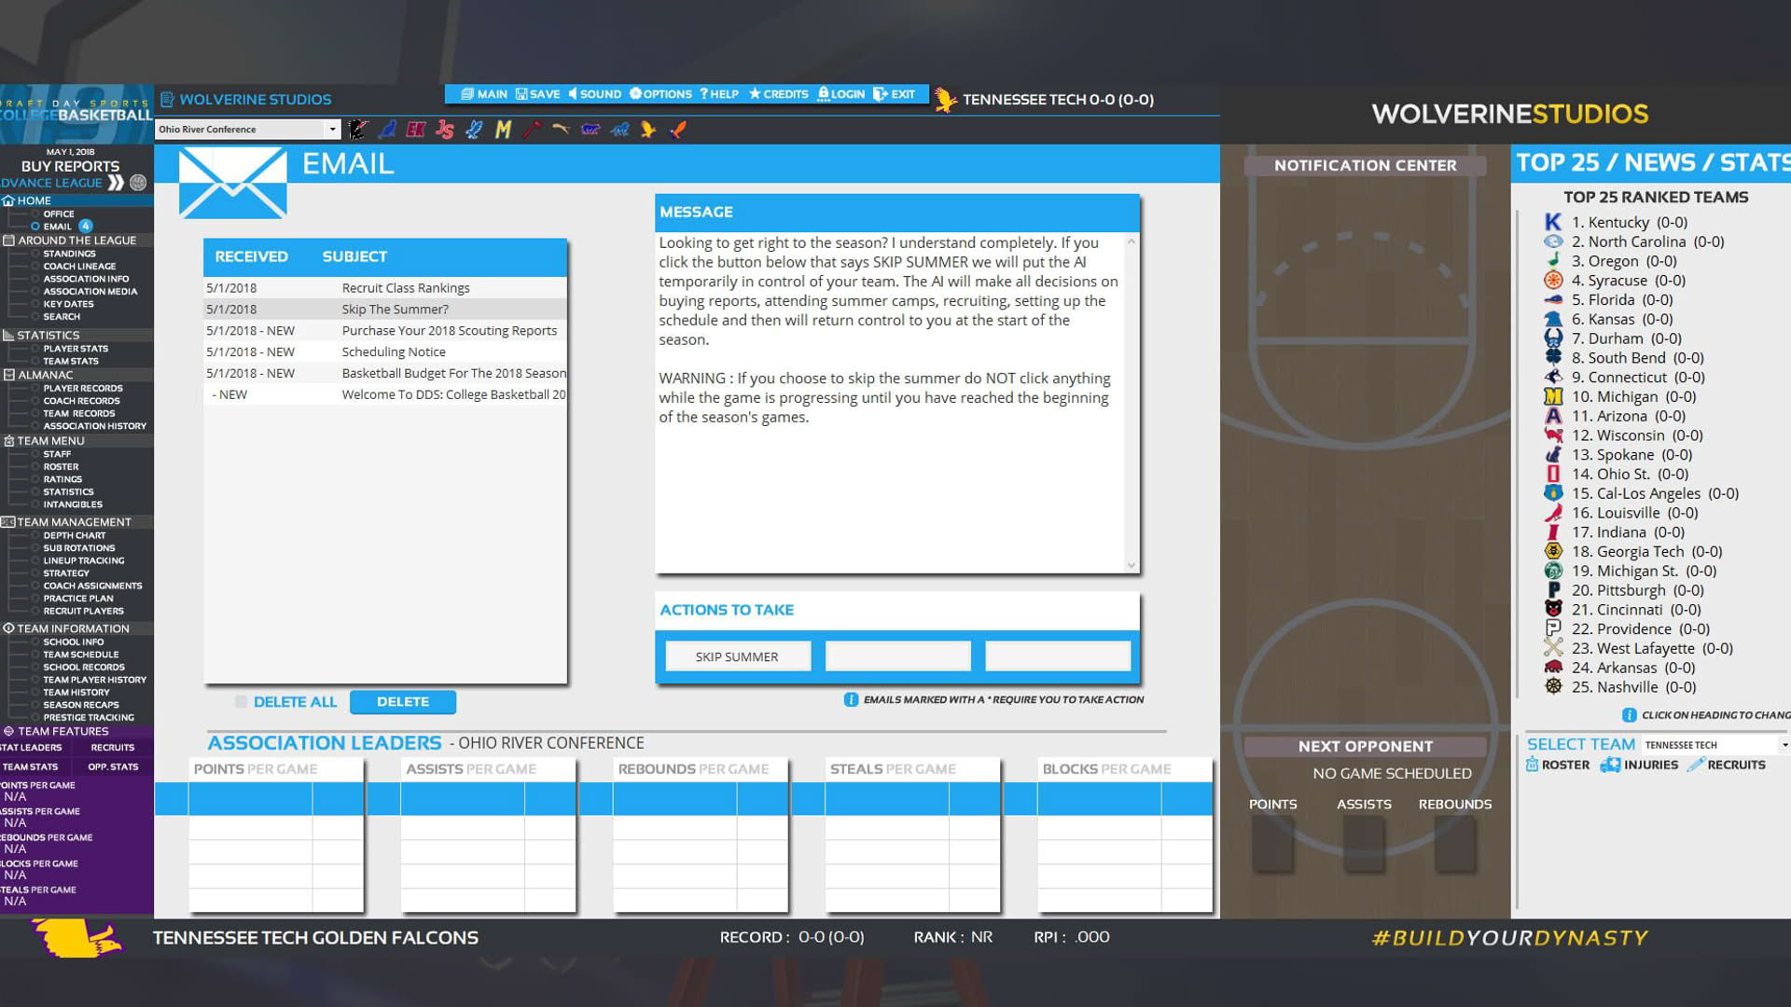Screen dimensions: 1791x1007
Task: Open the Opp. Stats tab
Action: pos(113,766)
